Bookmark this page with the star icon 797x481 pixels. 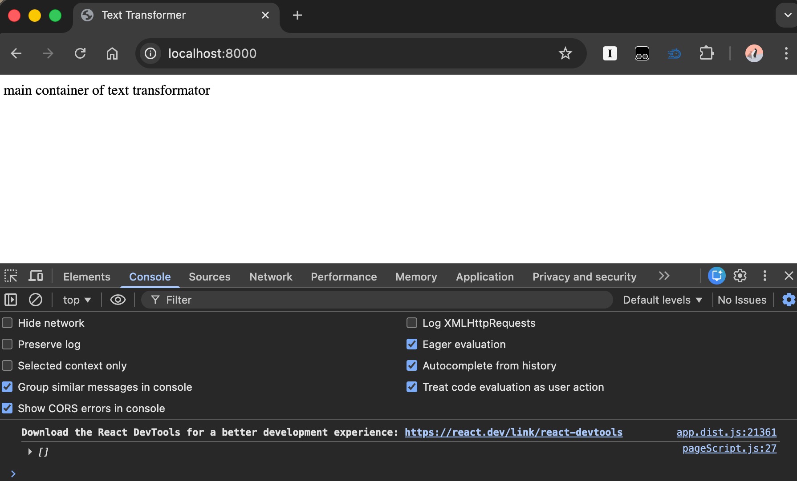pos(565,54)
